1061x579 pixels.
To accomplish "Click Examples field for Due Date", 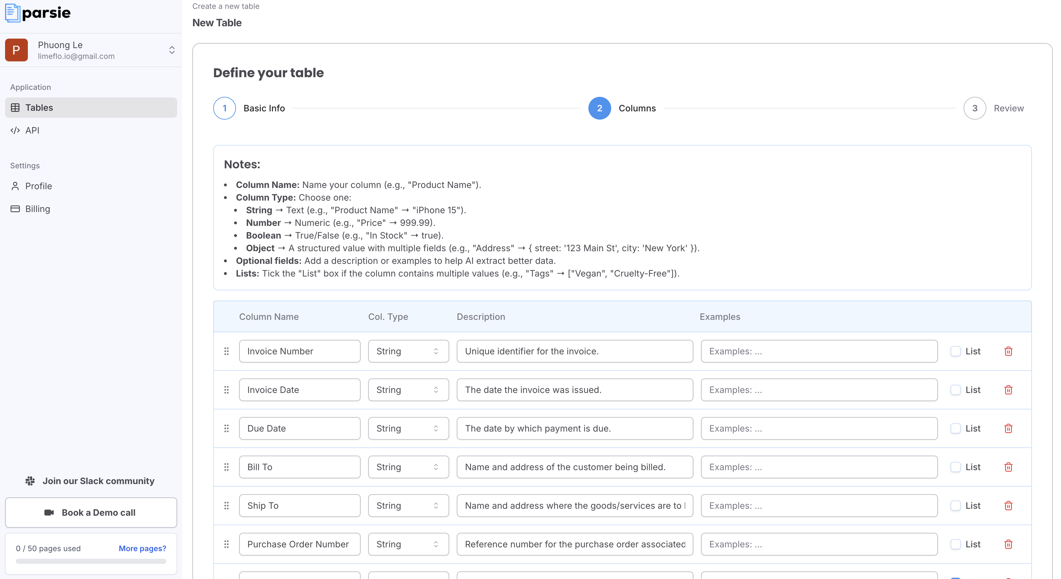I will [x=819, y=428].
